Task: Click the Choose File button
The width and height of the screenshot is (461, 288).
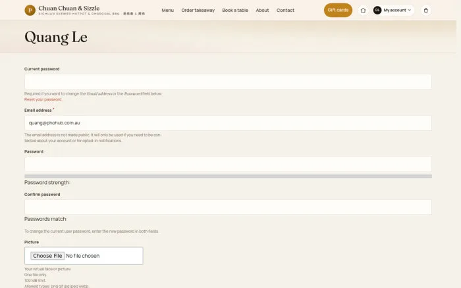Action: [47, 256]
